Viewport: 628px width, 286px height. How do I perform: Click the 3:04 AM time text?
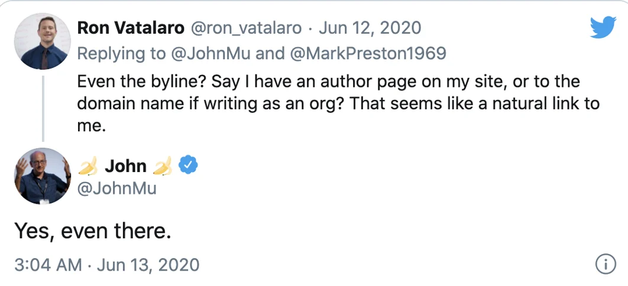[x=47, y=265]
